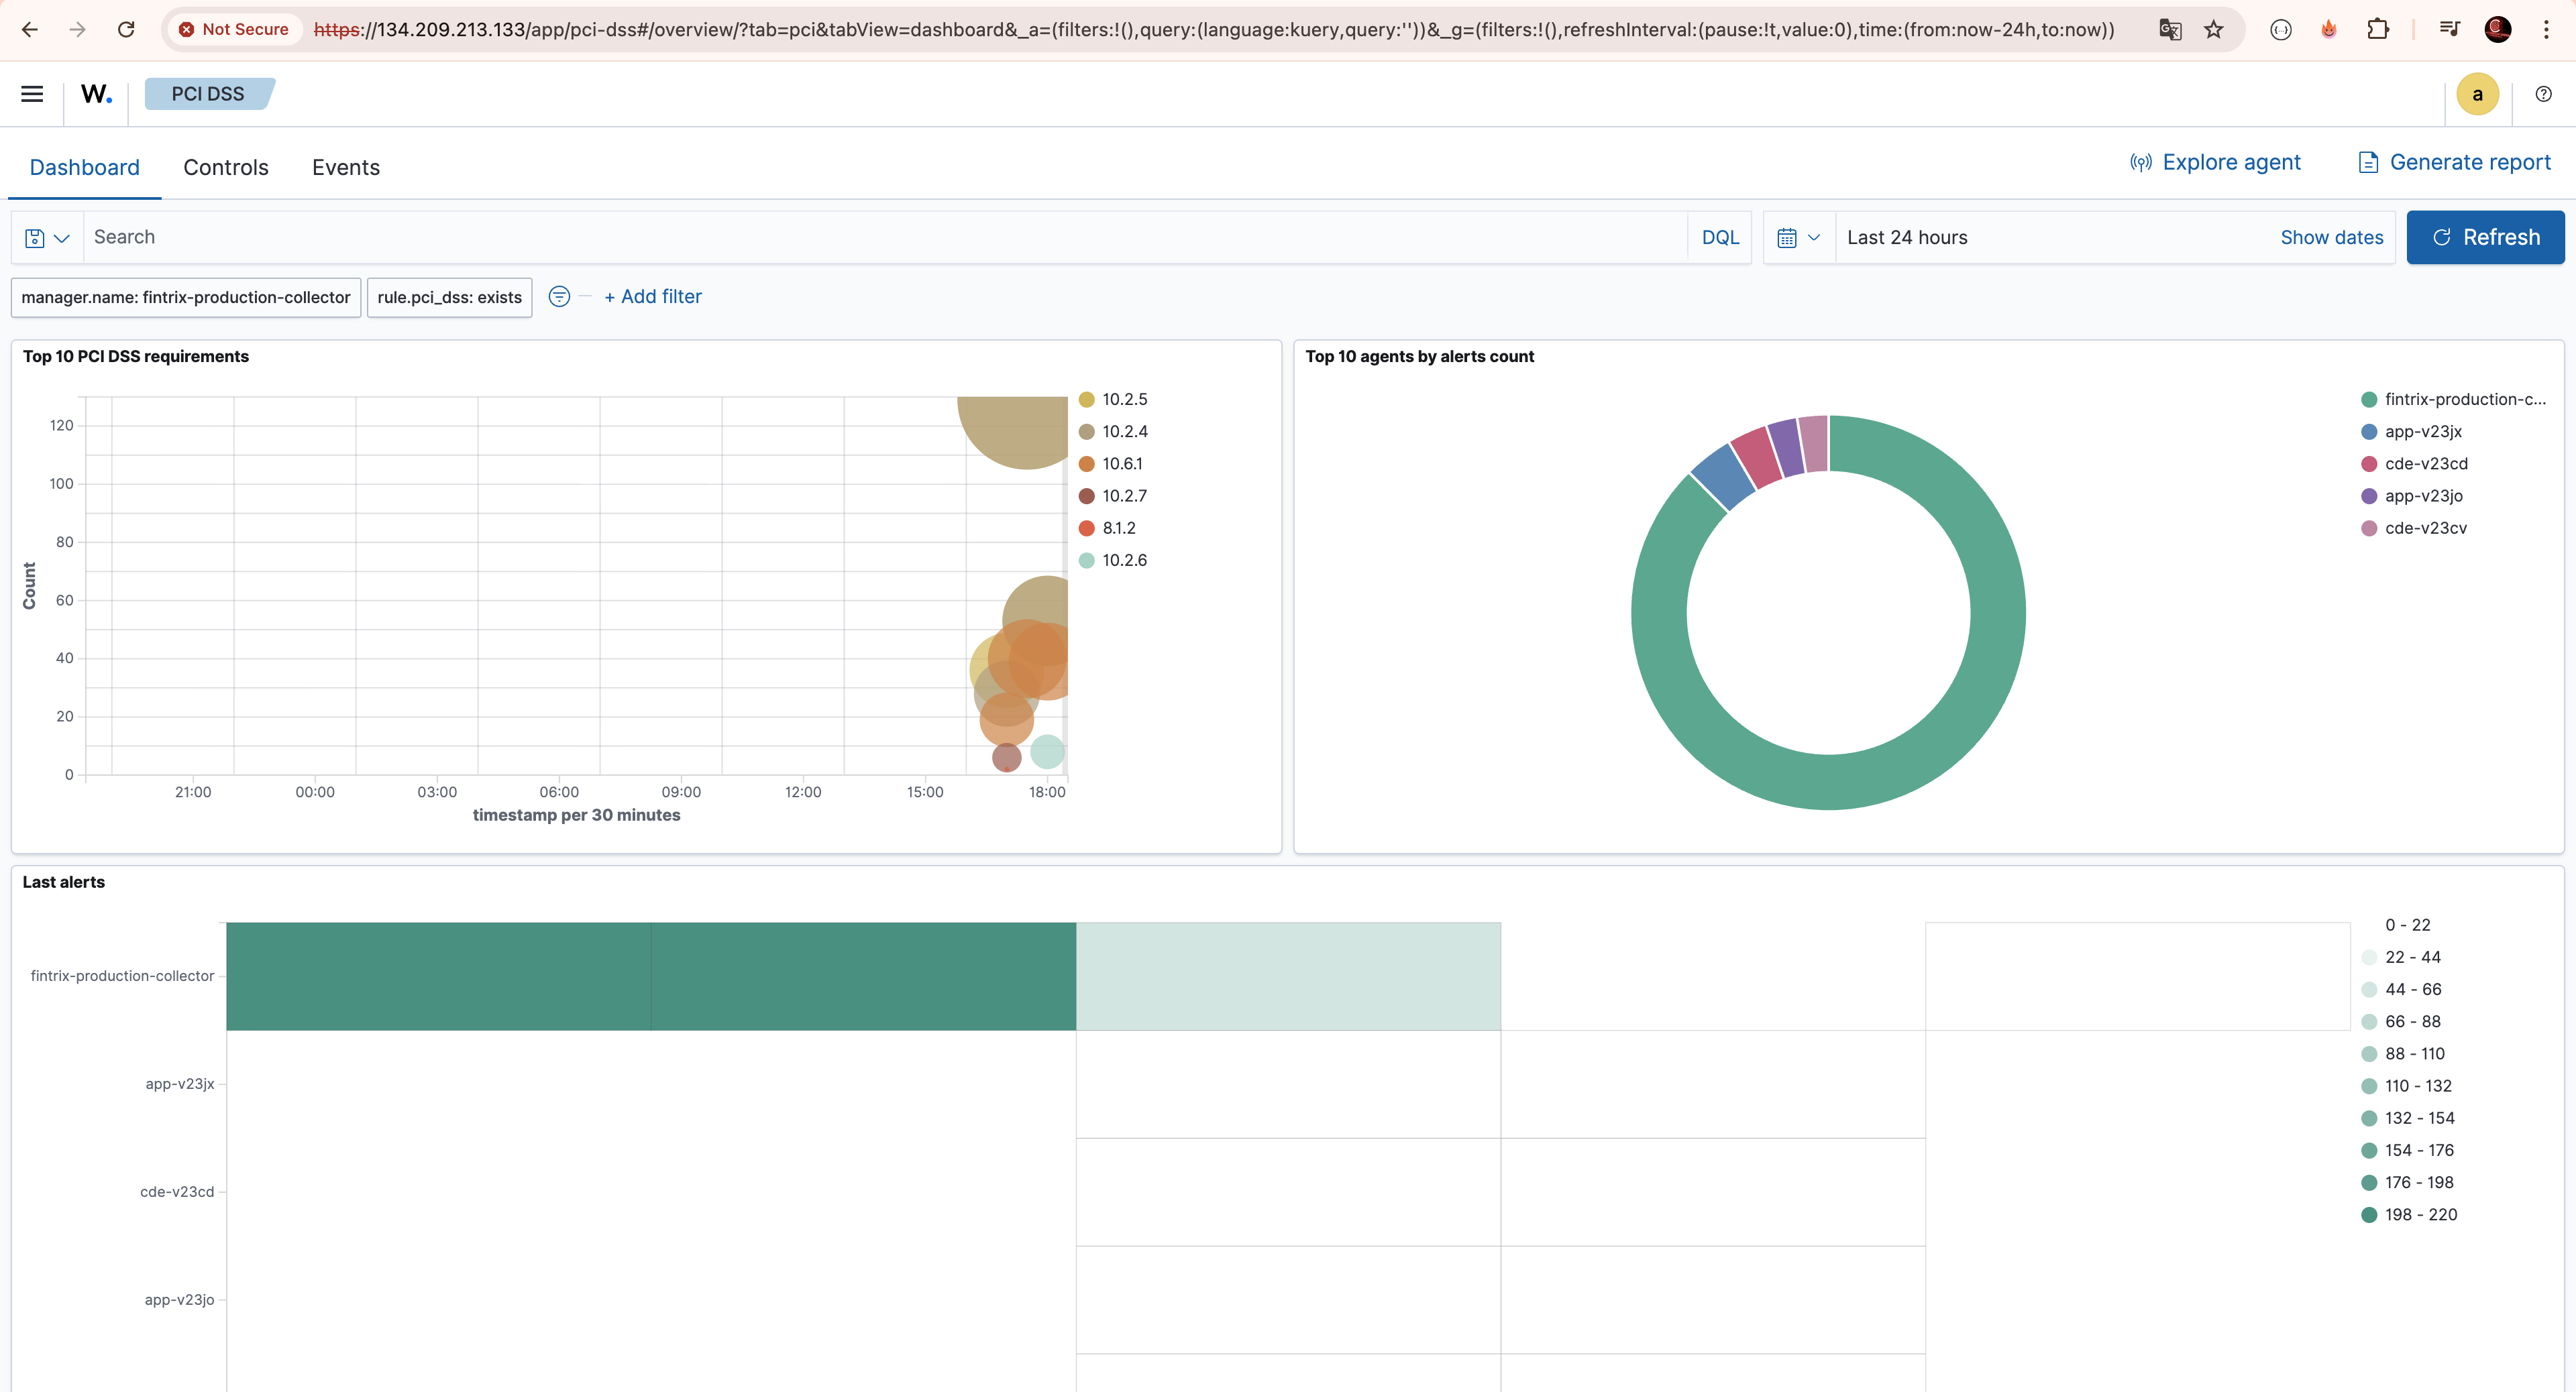Click the manager.name filter pill
Image resolution: width=2576 pixels, height=1392 pixels.
[x=186, y=298]
